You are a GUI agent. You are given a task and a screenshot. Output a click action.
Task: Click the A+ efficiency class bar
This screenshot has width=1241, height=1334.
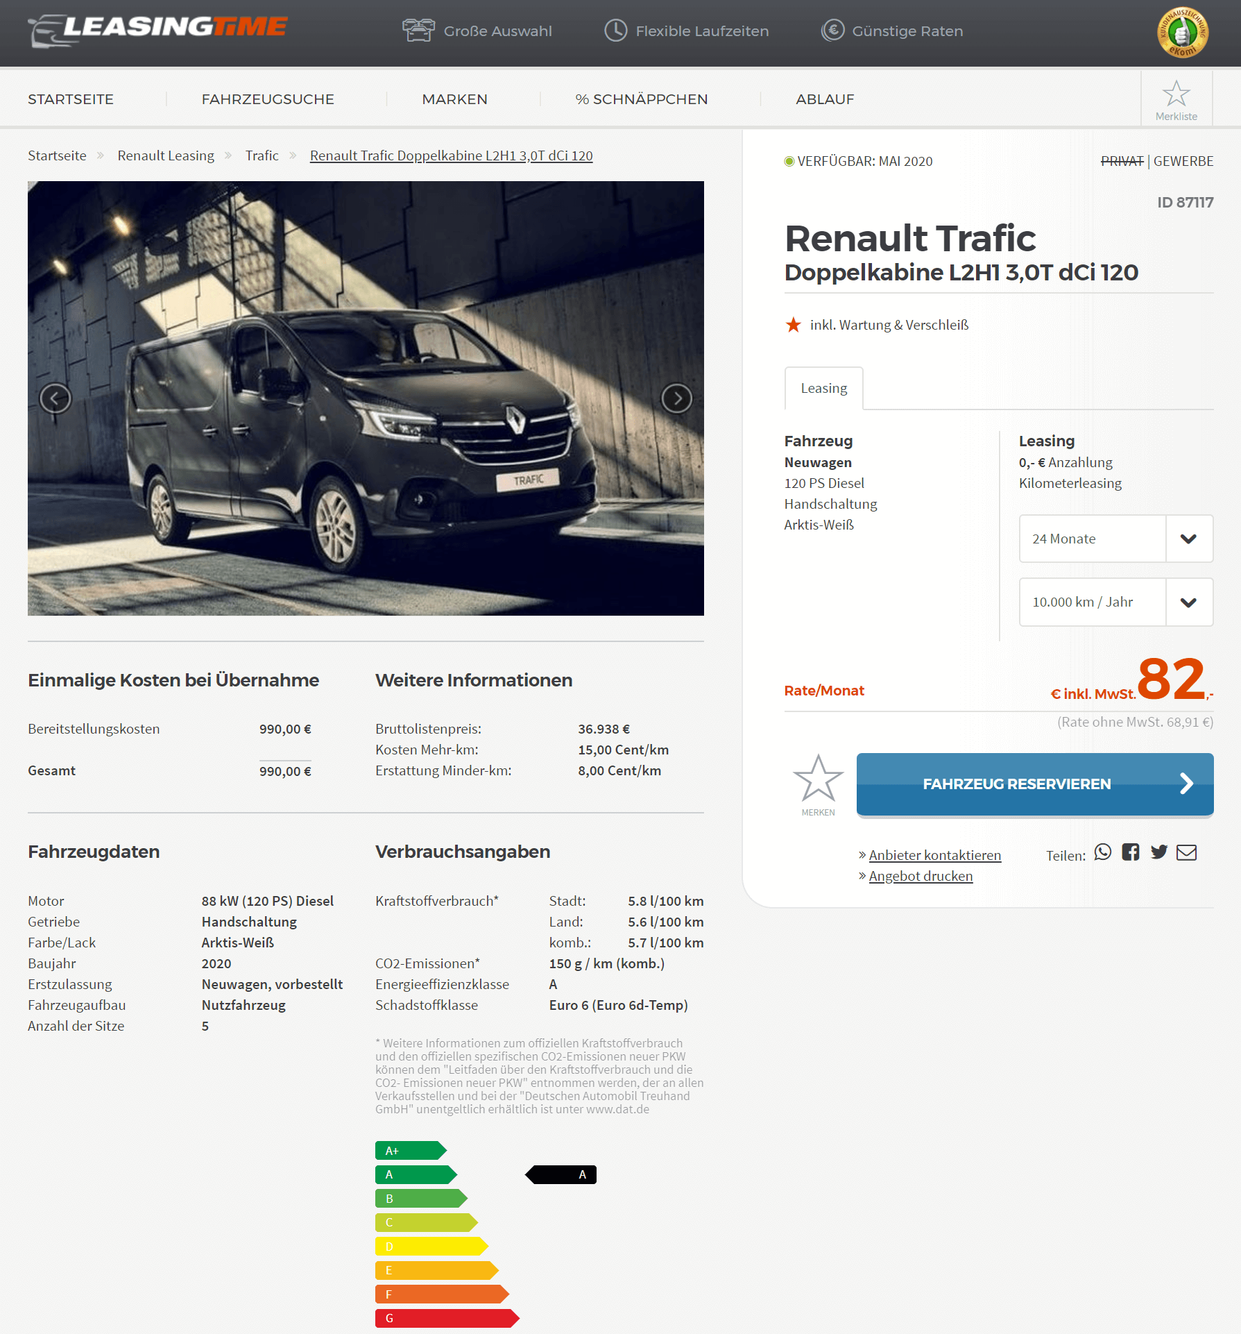(x=411, y=1151)
